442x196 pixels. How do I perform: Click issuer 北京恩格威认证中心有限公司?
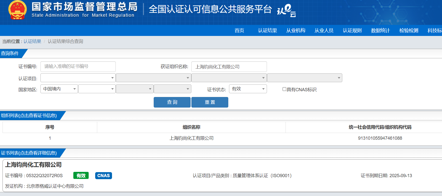55,186
